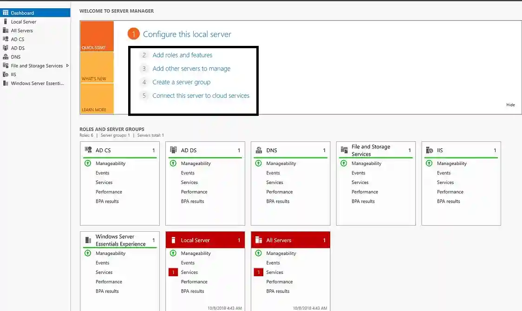Click Performance in the Local Server tile
Image resolution: width=522 pixels, height=311 pixels.
[x=194, y=281]
